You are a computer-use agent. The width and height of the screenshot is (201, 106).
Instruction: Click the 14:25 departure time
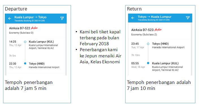12,42
